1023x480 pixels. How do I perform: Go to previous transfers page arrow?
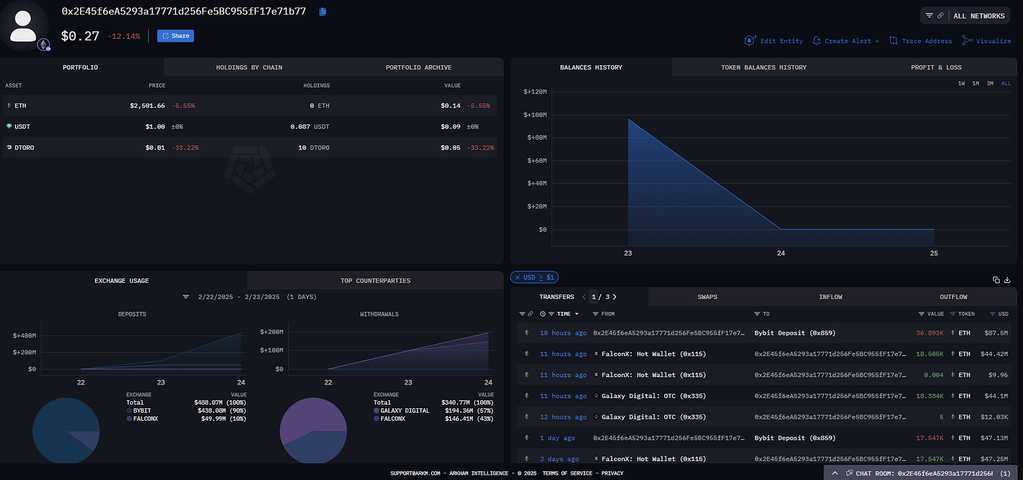[x=584, y=297]
